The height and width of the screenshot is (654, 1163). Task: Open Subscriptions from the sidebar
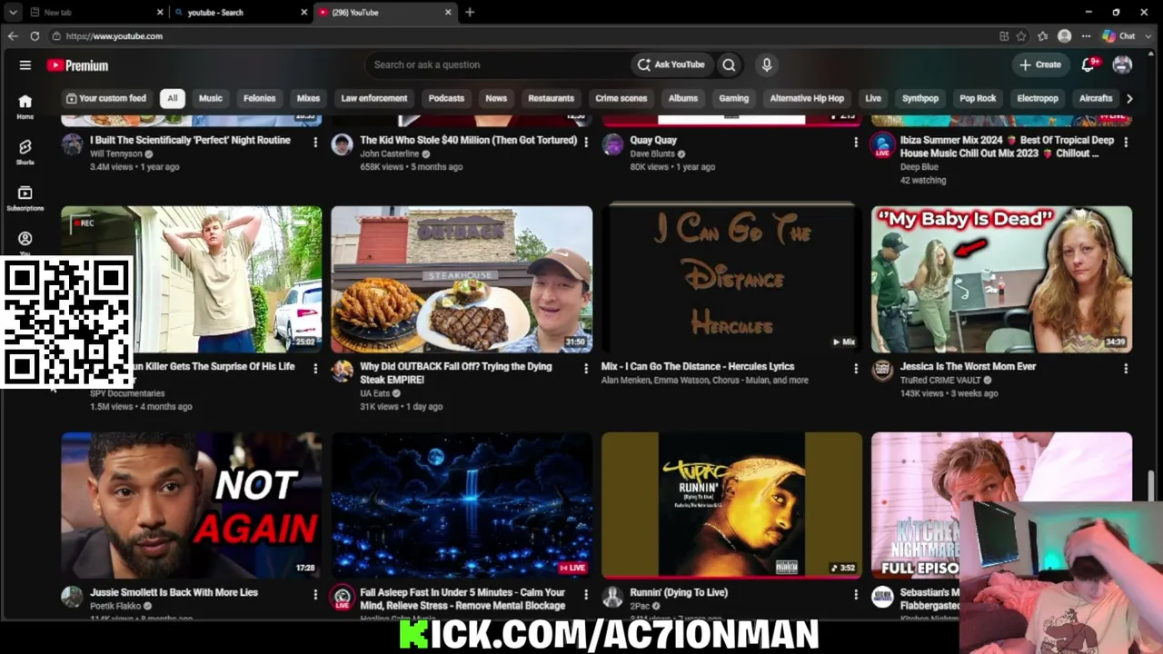click(x=25, y=198)
